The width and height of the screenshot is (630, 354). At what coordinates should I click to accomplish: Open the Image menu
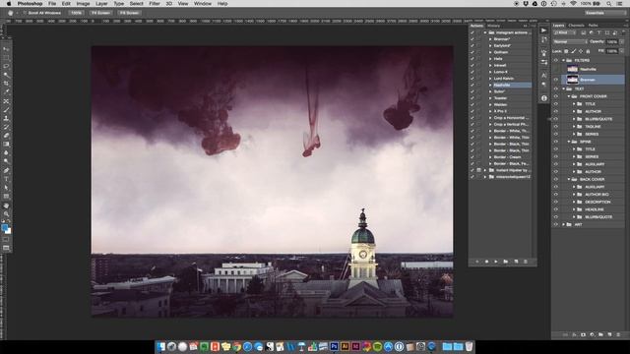click(x=83, y=4)
